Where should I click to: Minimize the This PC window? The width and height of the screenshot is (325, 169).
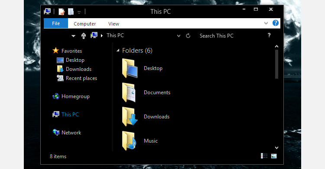point(244,10)
